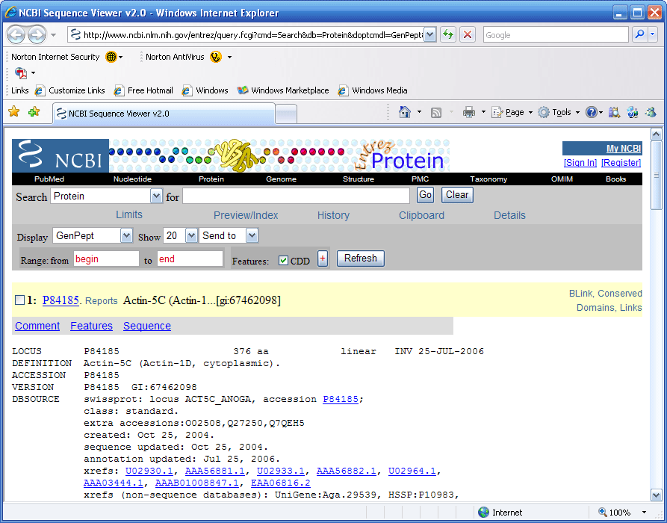Open search provider options dropdown arrow
The height and width of the screenshot is (523, 667).
[653, 34]
